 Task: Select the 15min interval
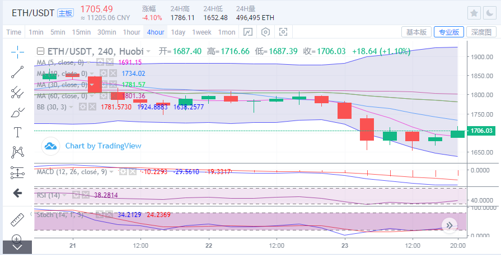coord(81,32)
